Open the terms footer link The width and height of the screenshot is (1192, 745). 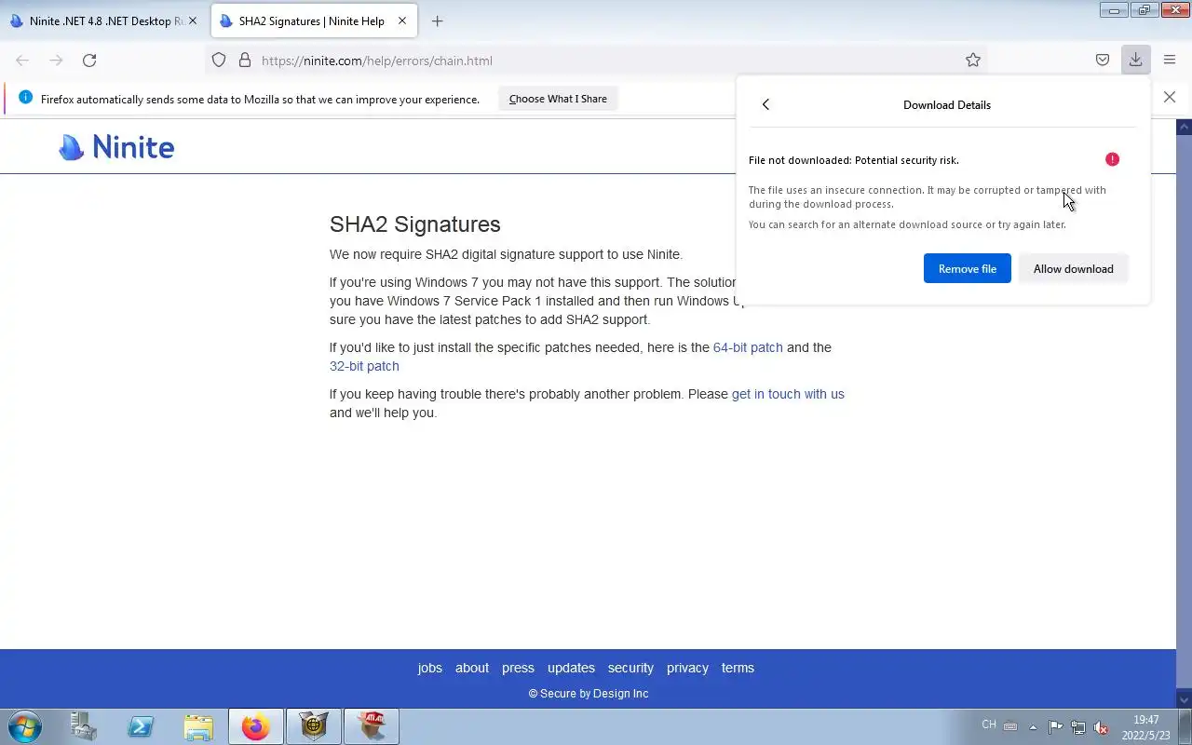[x=738, y=668]
